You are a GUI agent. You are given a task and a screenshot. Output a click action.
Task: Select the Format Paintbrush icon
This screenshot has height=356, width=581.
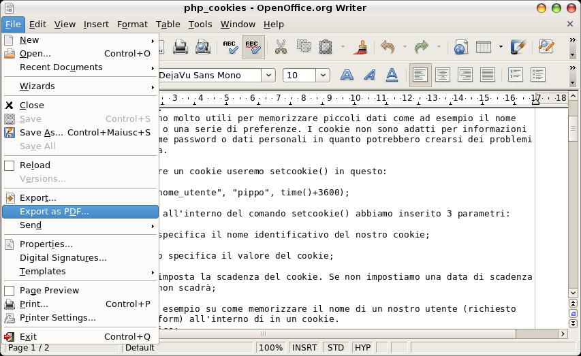[360, 47]
